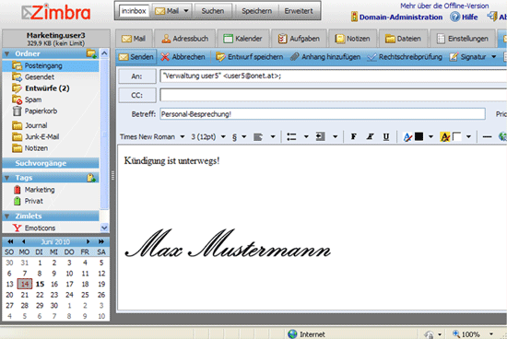Toggle underline text formatting
Screen dimensions: 507x339
(x=385, y=137)
